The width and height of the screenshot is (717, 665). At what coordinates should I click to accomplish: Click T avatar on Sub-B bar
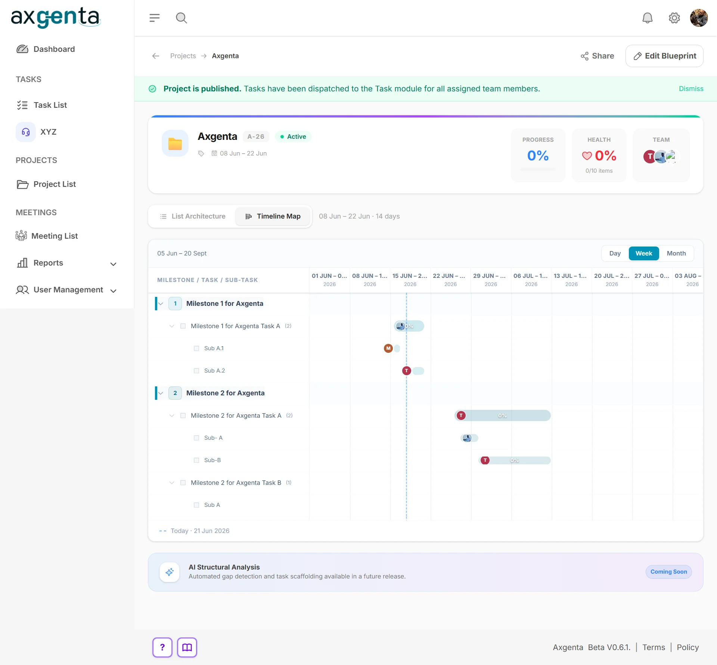[x=485, y=460]
